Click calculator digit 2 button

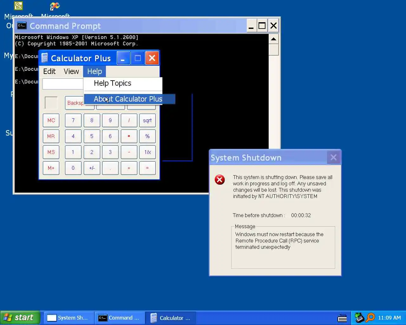click(92, 152)
